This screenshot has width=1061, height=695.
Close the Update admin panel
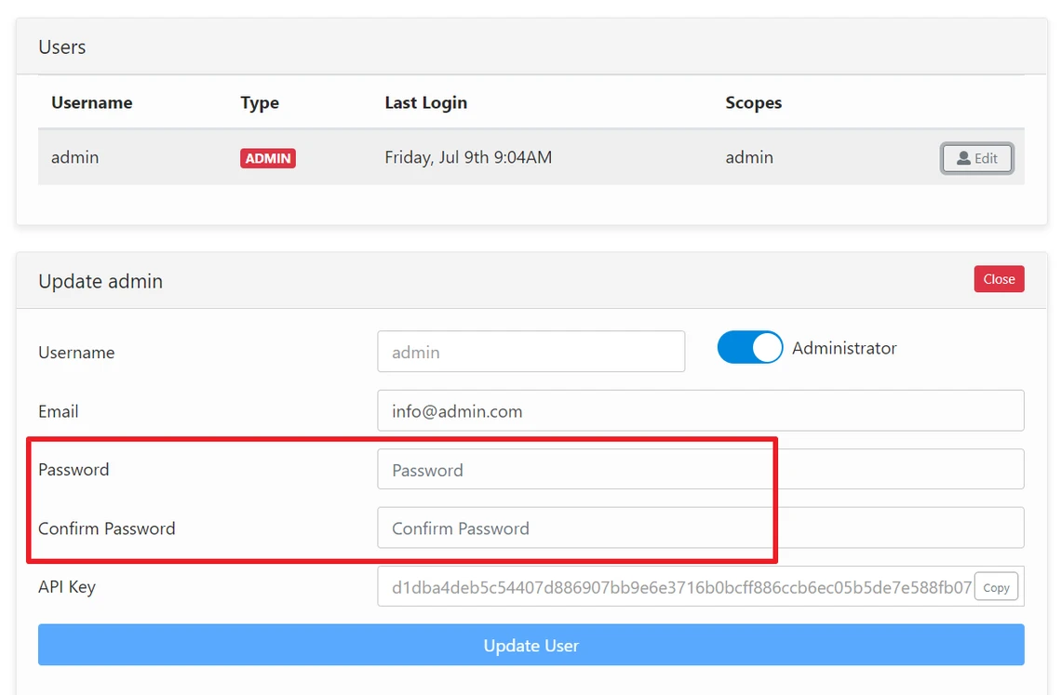coord(999,279)
